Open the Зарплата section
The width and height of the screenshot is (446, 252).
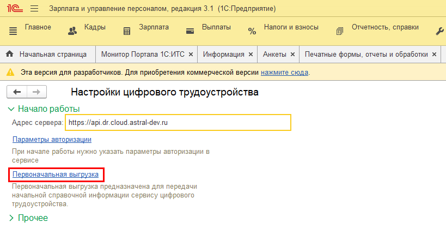coord(146,28)
